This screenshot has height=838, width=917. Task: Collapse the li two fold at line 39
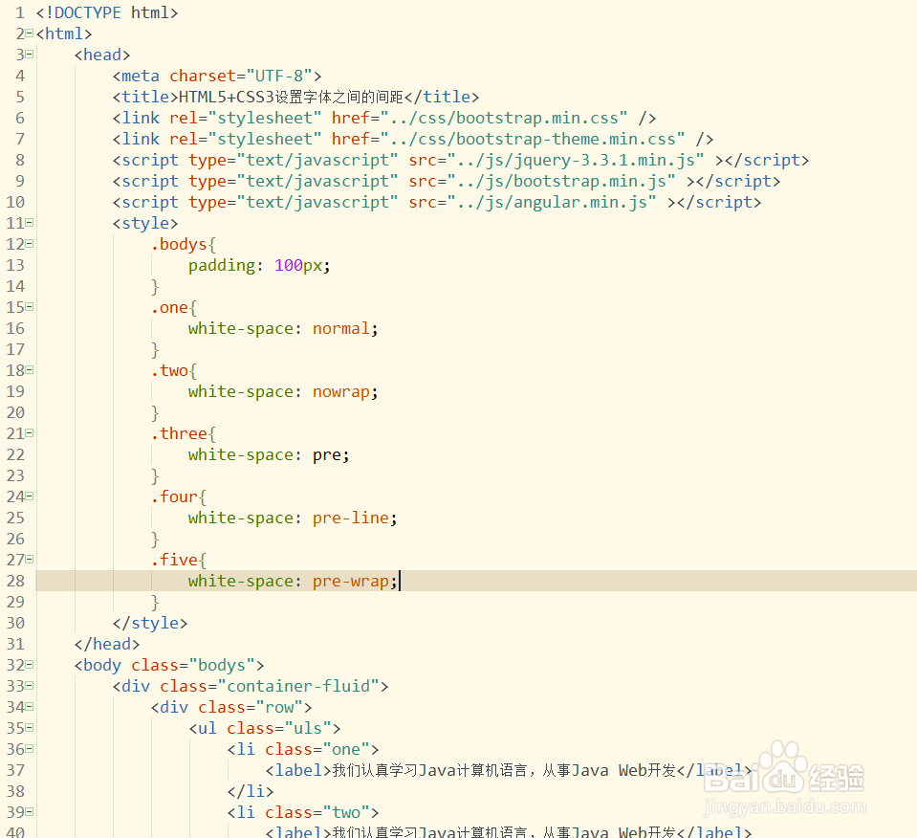coord(30,812)
